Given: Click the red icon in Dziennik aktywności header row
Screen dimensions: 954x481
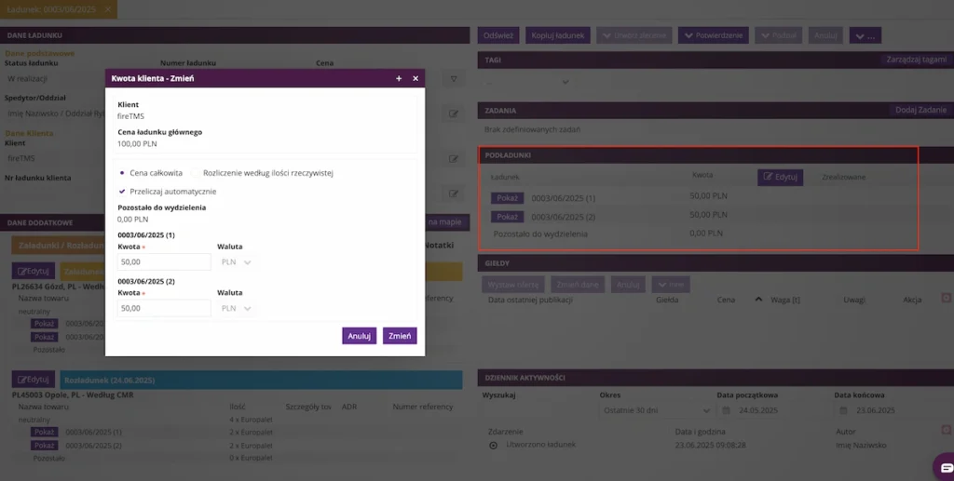Looking at the screenshot, I should [946, 430].
